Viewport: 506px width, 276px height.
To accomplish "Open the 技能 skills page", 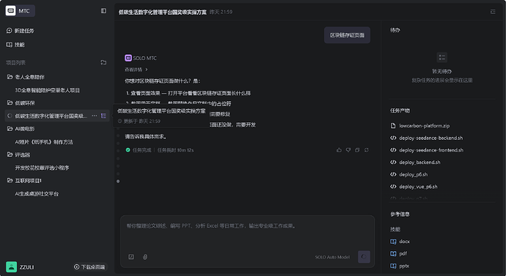I will coord(15,45).
